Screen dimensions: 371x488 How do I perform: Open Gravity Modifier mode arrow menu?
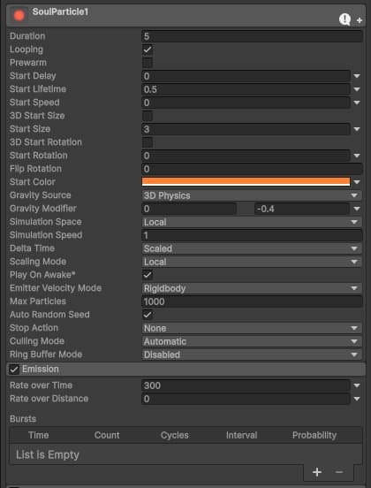tap(357, 209)
